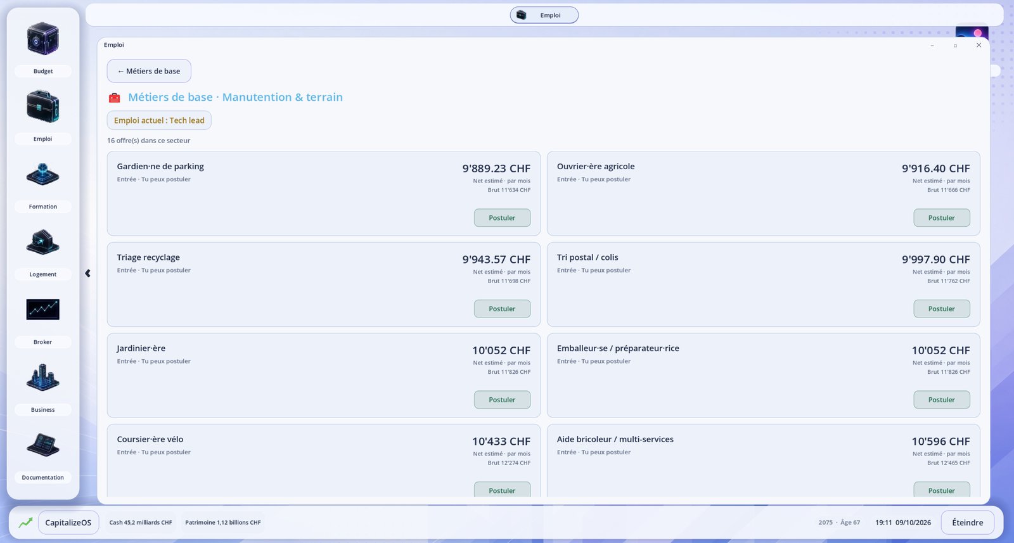Apply to the Triage recyclage position

tap(502, 309)
